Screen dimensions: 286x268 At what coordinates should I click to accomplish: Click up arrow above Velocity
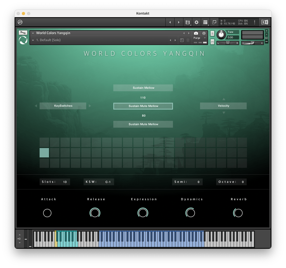224,99
